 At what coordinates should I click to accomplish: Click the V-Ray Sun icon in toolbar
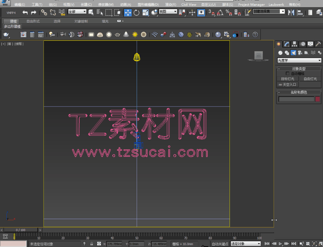pyautogui.click(x=135, y=34)
